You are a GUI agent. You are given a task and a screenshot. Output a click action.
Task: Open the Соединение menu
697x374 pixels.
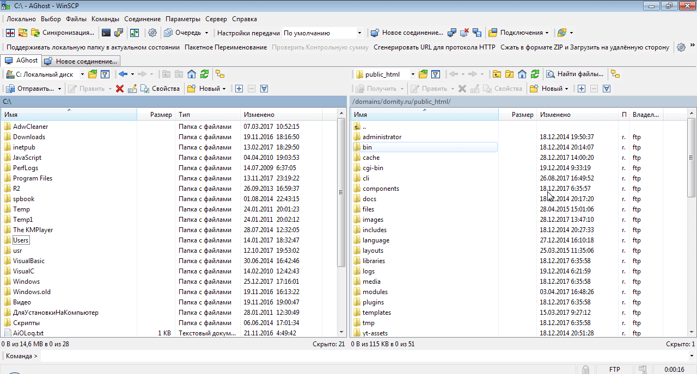tap(142, 19)
